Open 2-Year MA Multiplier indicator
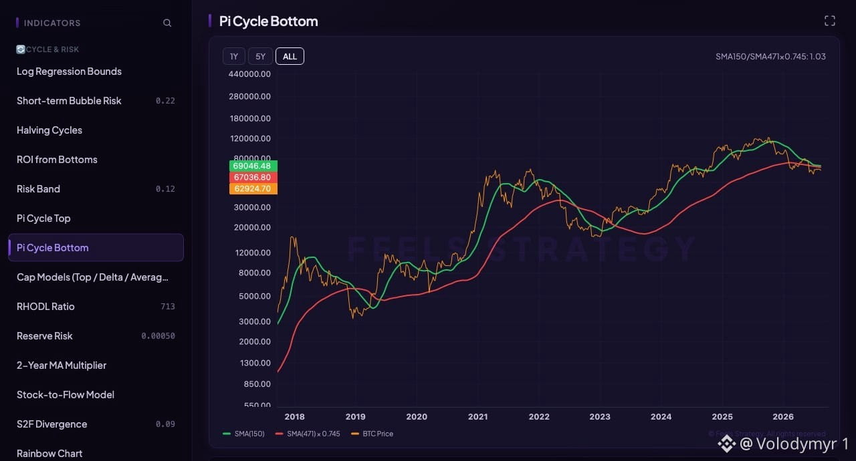Image resolution: width=856 pixels, height=461 pixels. [96, 365]
